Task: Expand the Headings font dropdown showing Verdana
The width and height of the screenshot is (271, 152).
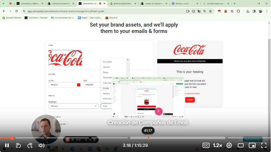Action: point(74,106)
